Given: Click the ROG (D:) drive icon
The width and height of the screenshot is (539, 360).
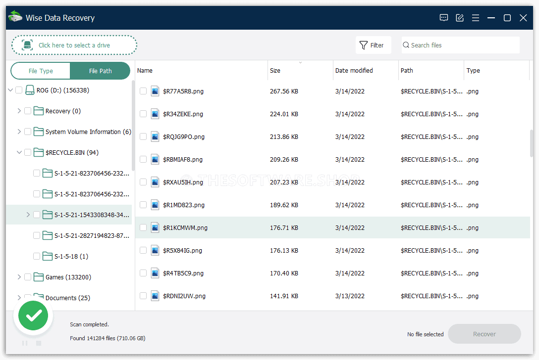Looking at the screenshot, I should pos(30,90).
